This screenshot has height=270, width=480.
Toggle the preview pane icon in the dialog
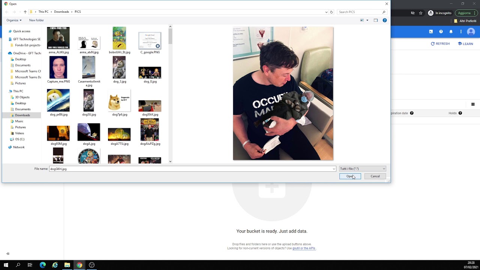point(375,20)
